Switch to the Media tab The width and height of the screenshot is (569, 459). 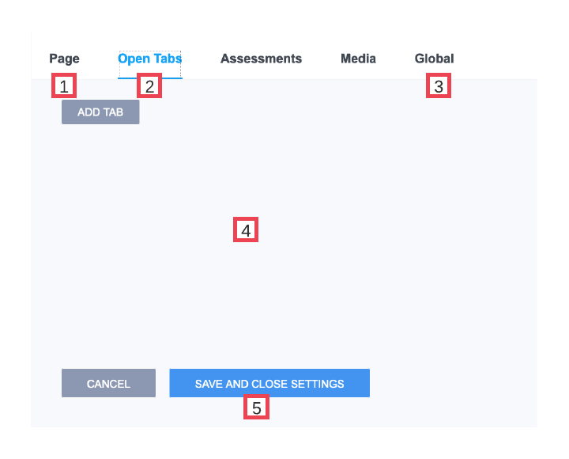click(x=358, y=59)
